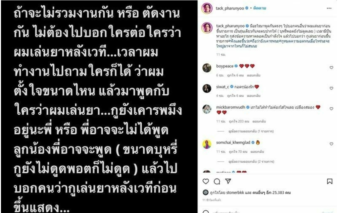This screenshot has width=345, height=213.
Task: Open the three-dot more options menu
Action: 329,8
